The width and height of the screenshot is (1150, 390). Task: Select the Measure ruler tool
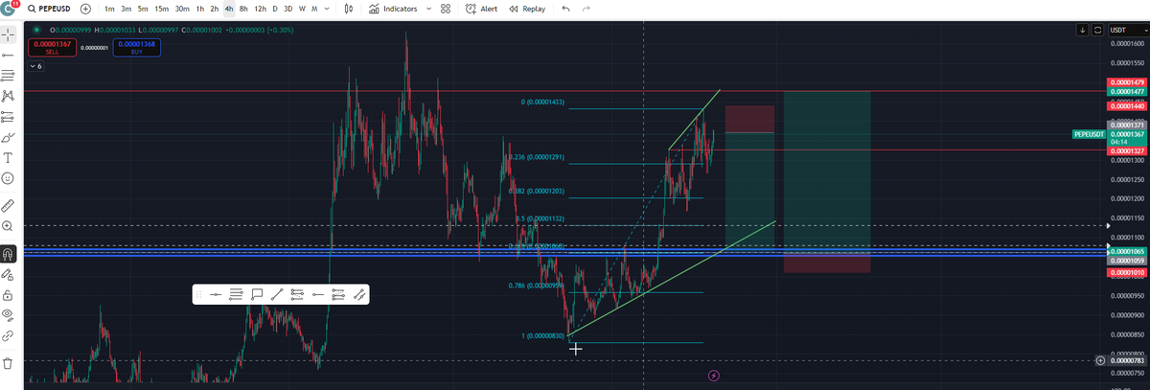8,205
